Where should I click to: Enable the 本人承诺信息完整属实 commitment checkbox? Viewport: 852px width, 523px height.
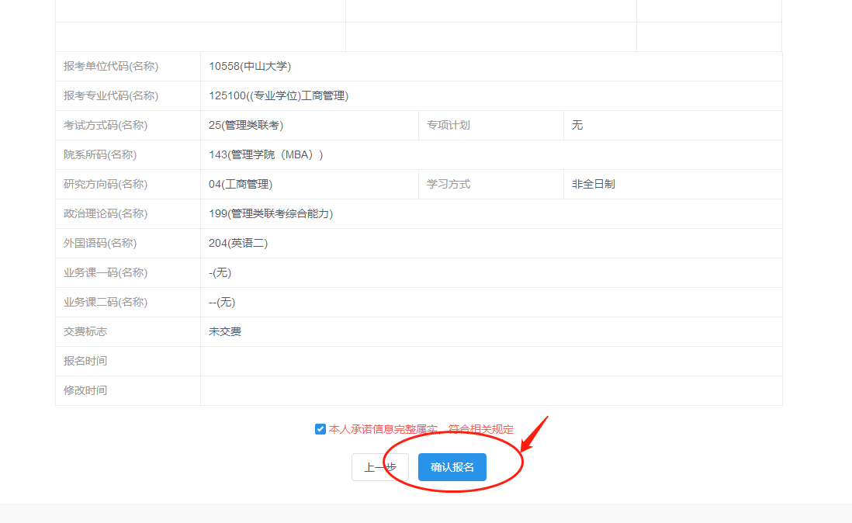[320, 428]
